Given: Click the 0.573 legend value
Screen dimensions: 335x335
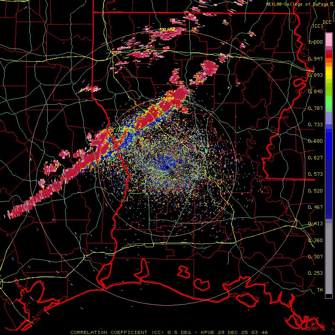Looking at the screenshot, I should click(x=315, y=174).
